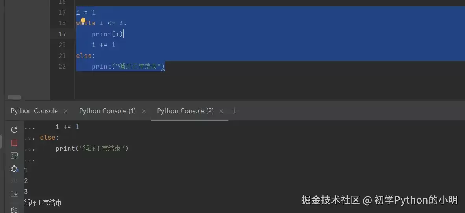Open console settings gear
Screen dimensions: 465x213
[14, 209]
